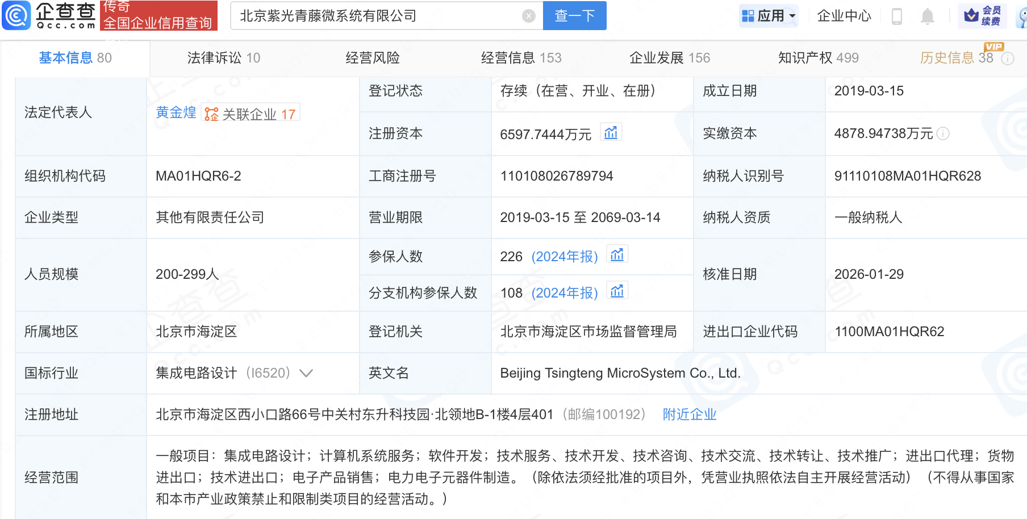View insured headcount 226 trend chart icon
Screen dimensions: 1027x519
(617, 256)
